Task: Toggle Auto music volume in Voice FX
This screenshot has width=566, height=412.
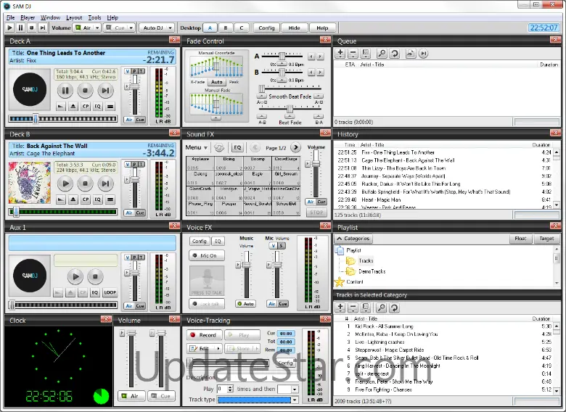Action: tap(246, 304)
